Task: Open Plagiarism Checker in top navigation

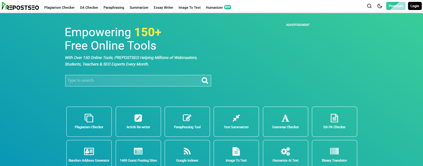Action: pyautogui.click(x=60, y=7)
